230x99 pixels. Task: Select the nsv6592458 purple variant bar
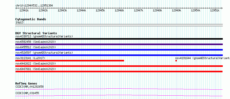[x=119, y=44]
